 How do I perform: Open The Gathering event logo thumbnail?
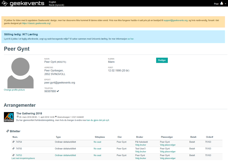(x=9, y=117)
